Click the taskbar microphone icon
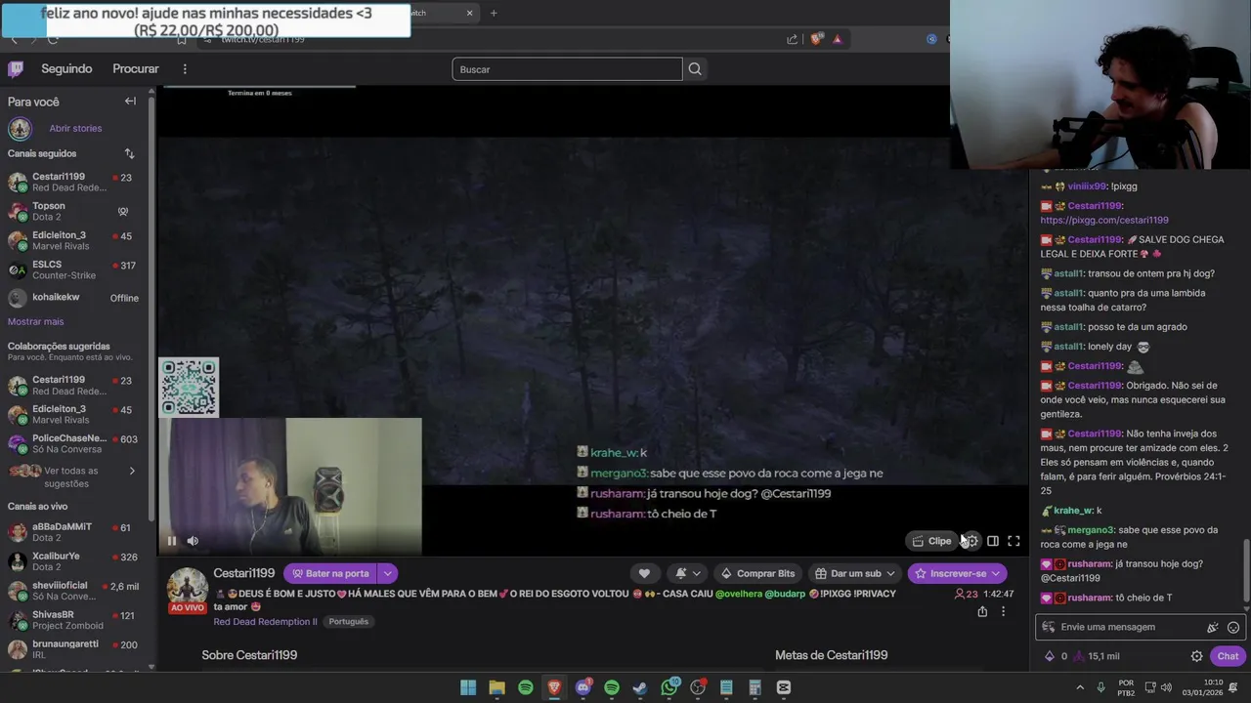1251x703 pixels. (1100, 686)
